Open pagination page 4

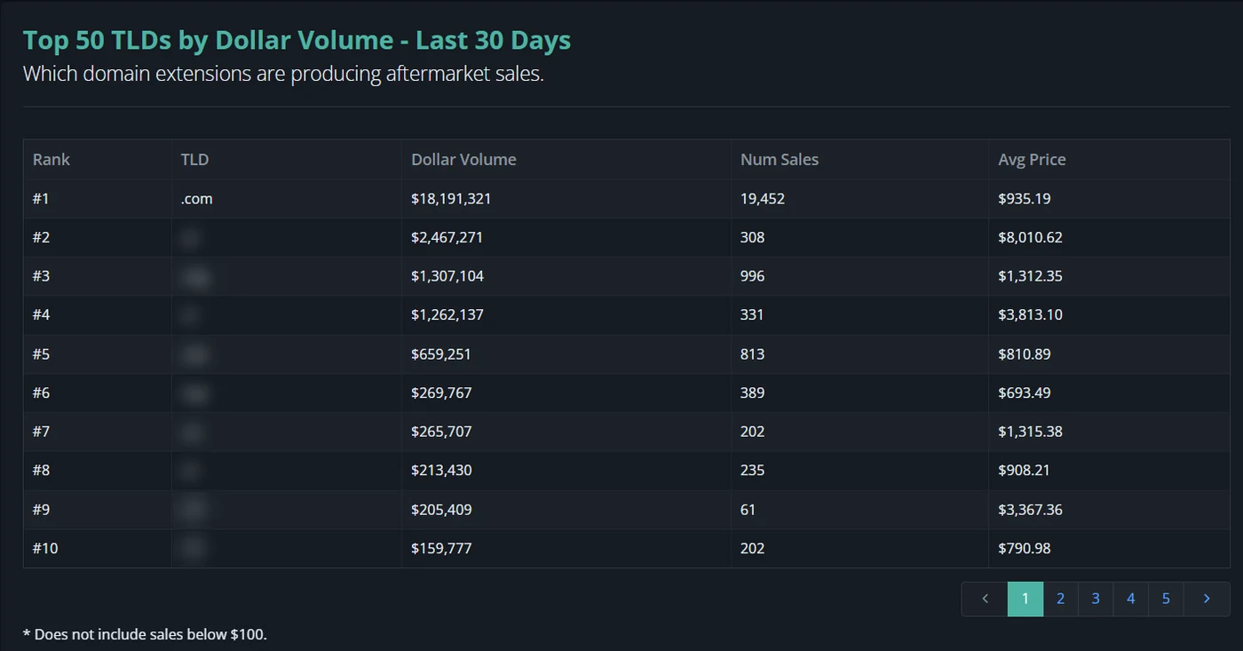1131,599
